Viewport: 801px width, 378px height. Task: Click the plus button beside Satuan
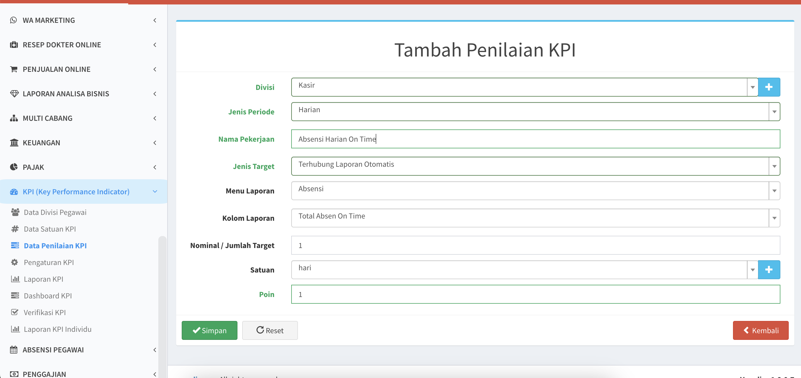(x=769, y=270)
